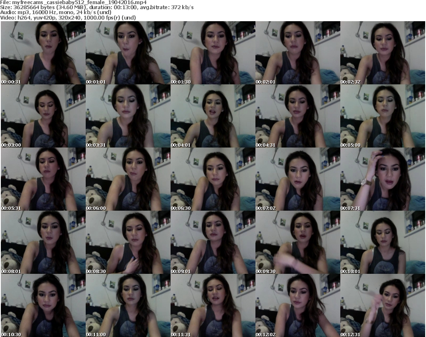Select the thumbnail timestamped 00:01:01
426x337 pixels.
128,53
